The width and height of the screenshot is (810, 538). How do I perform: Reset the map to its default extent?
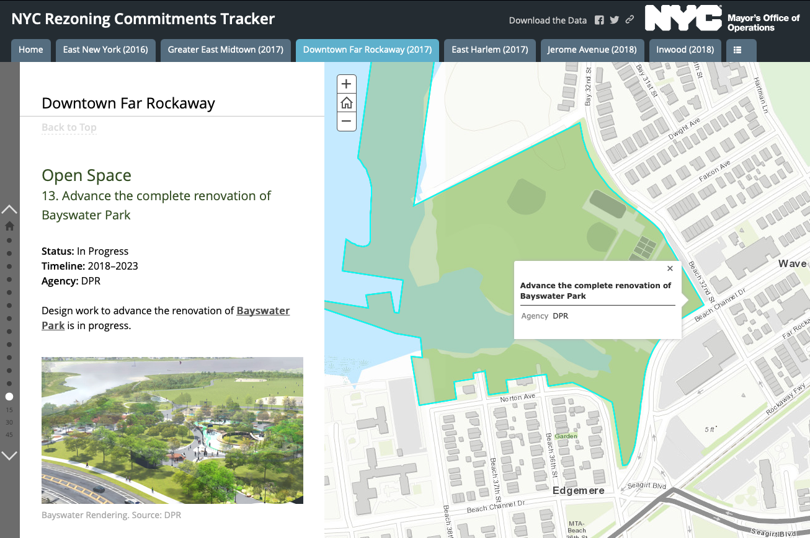click(346, 102)
